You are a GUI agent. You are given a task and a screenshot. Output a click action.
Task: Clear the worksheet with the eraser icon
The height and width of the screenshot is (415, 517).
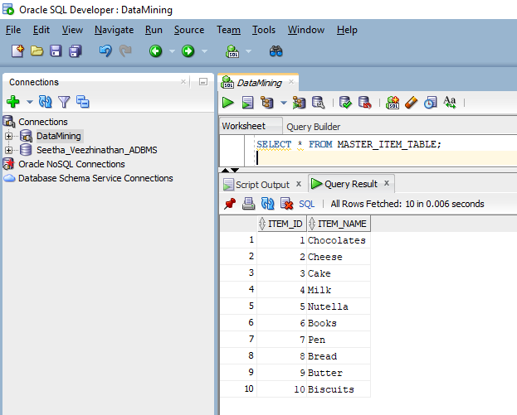pos(412,103)
